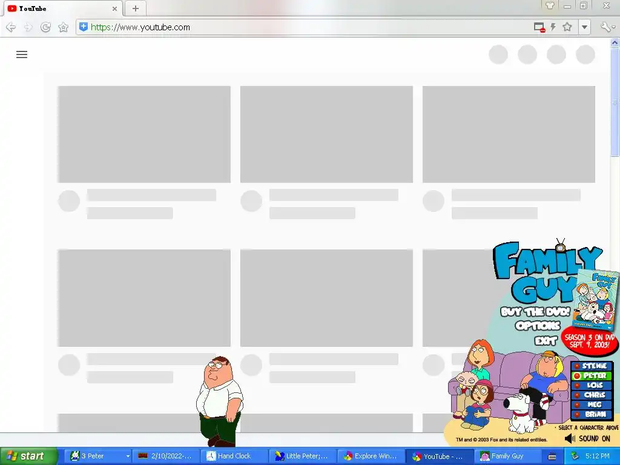620x465 pixels.
Task: Click Exit in the Family Guy widget
Action: pyautogui.click(x=546, y=340)
